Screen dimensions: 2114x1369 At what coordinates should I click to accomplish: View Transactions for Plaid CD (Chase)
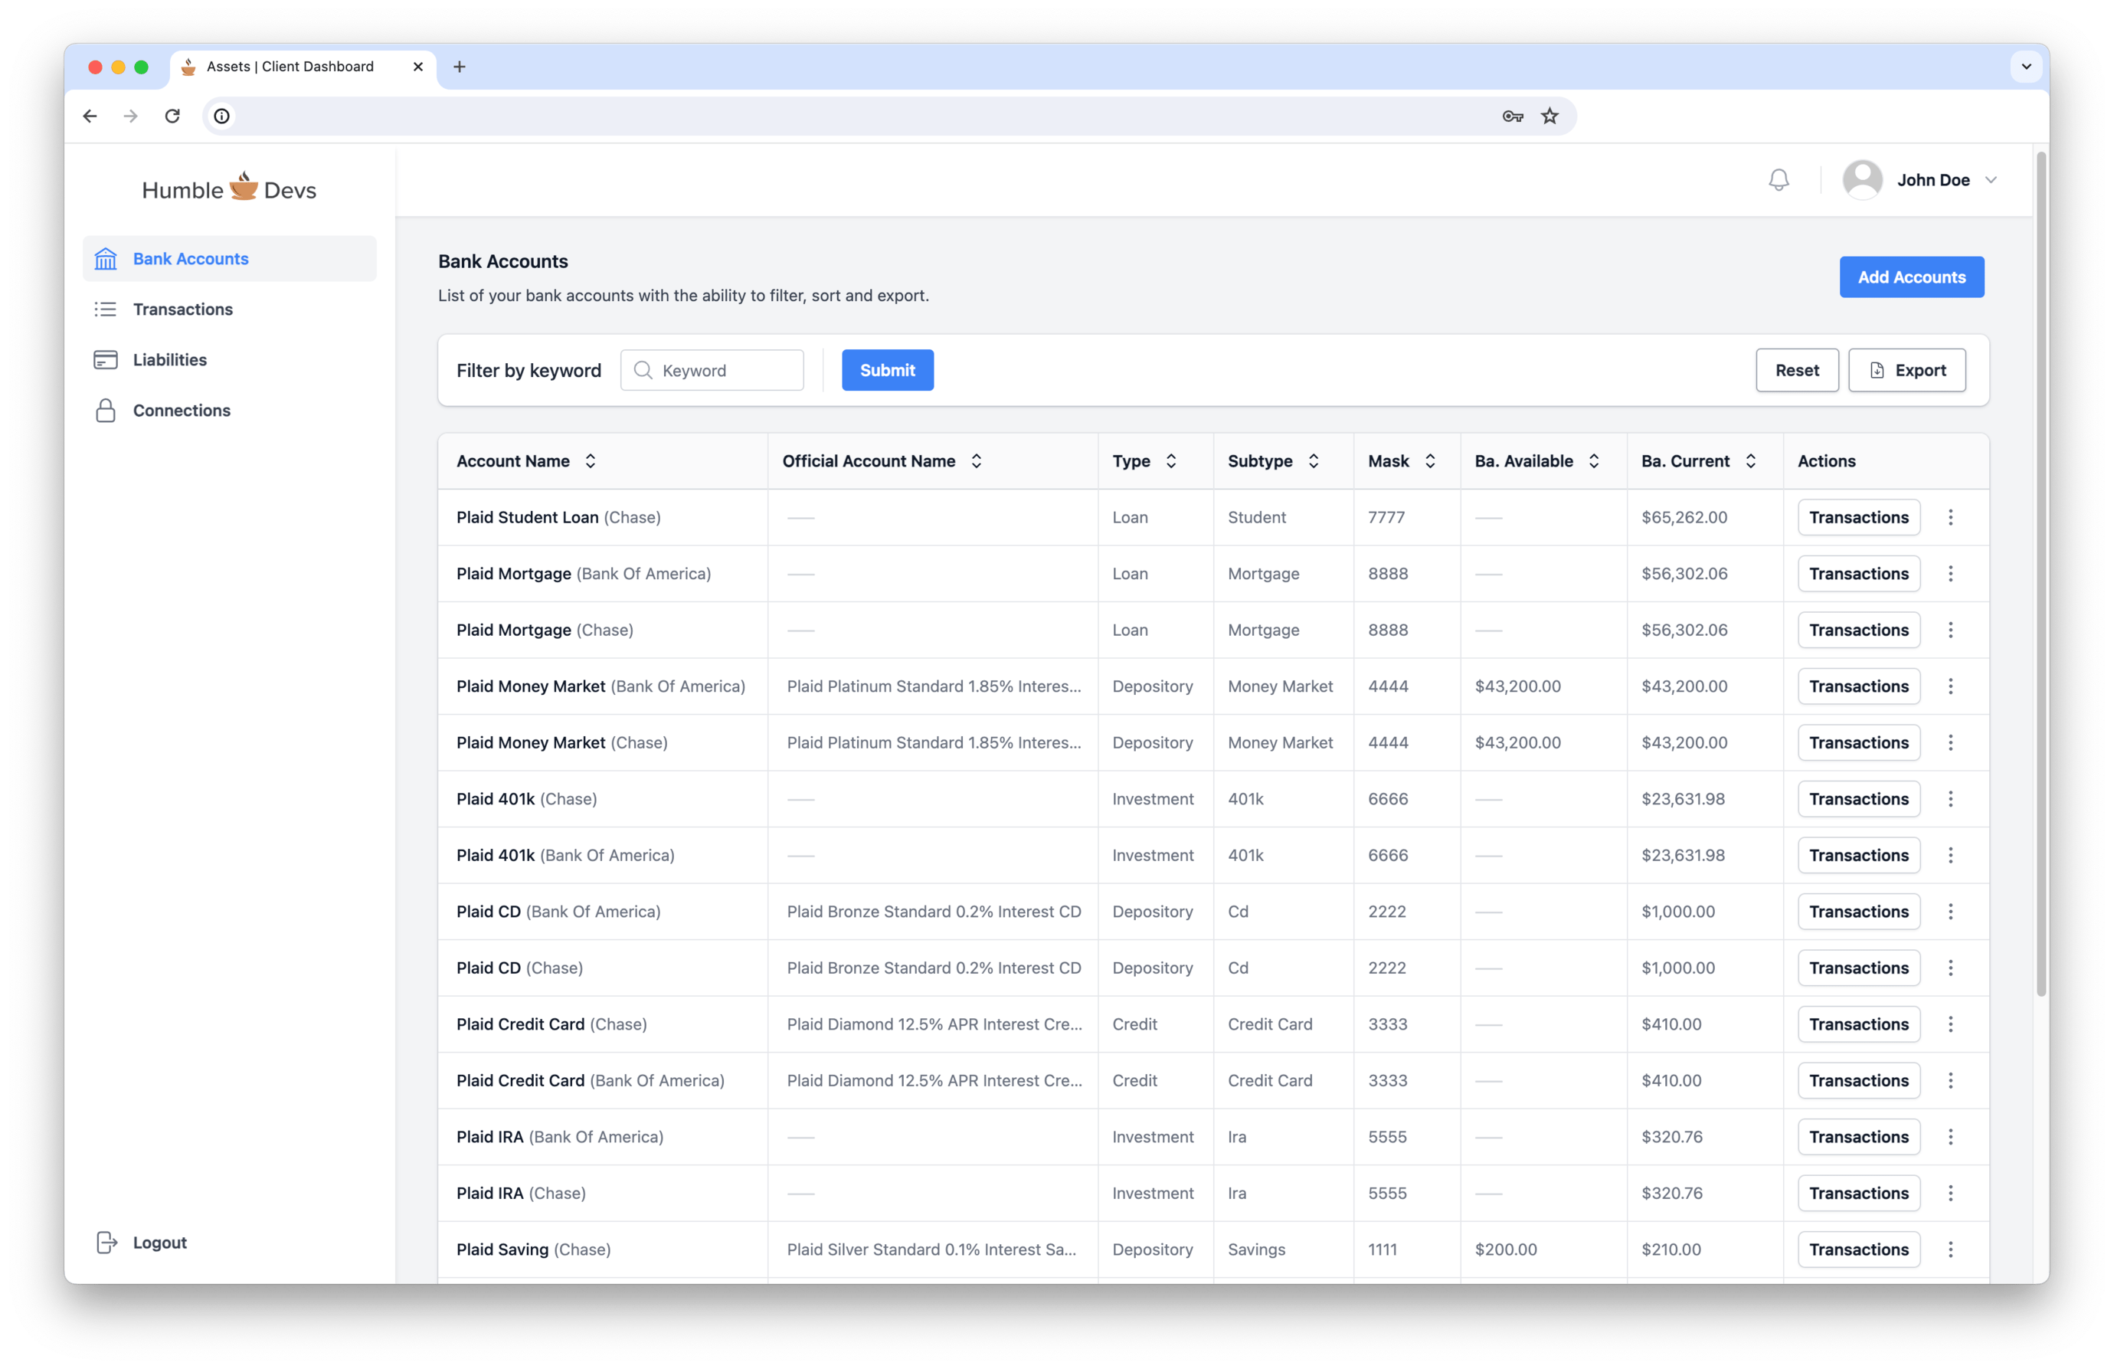(x=1858, y=968)
